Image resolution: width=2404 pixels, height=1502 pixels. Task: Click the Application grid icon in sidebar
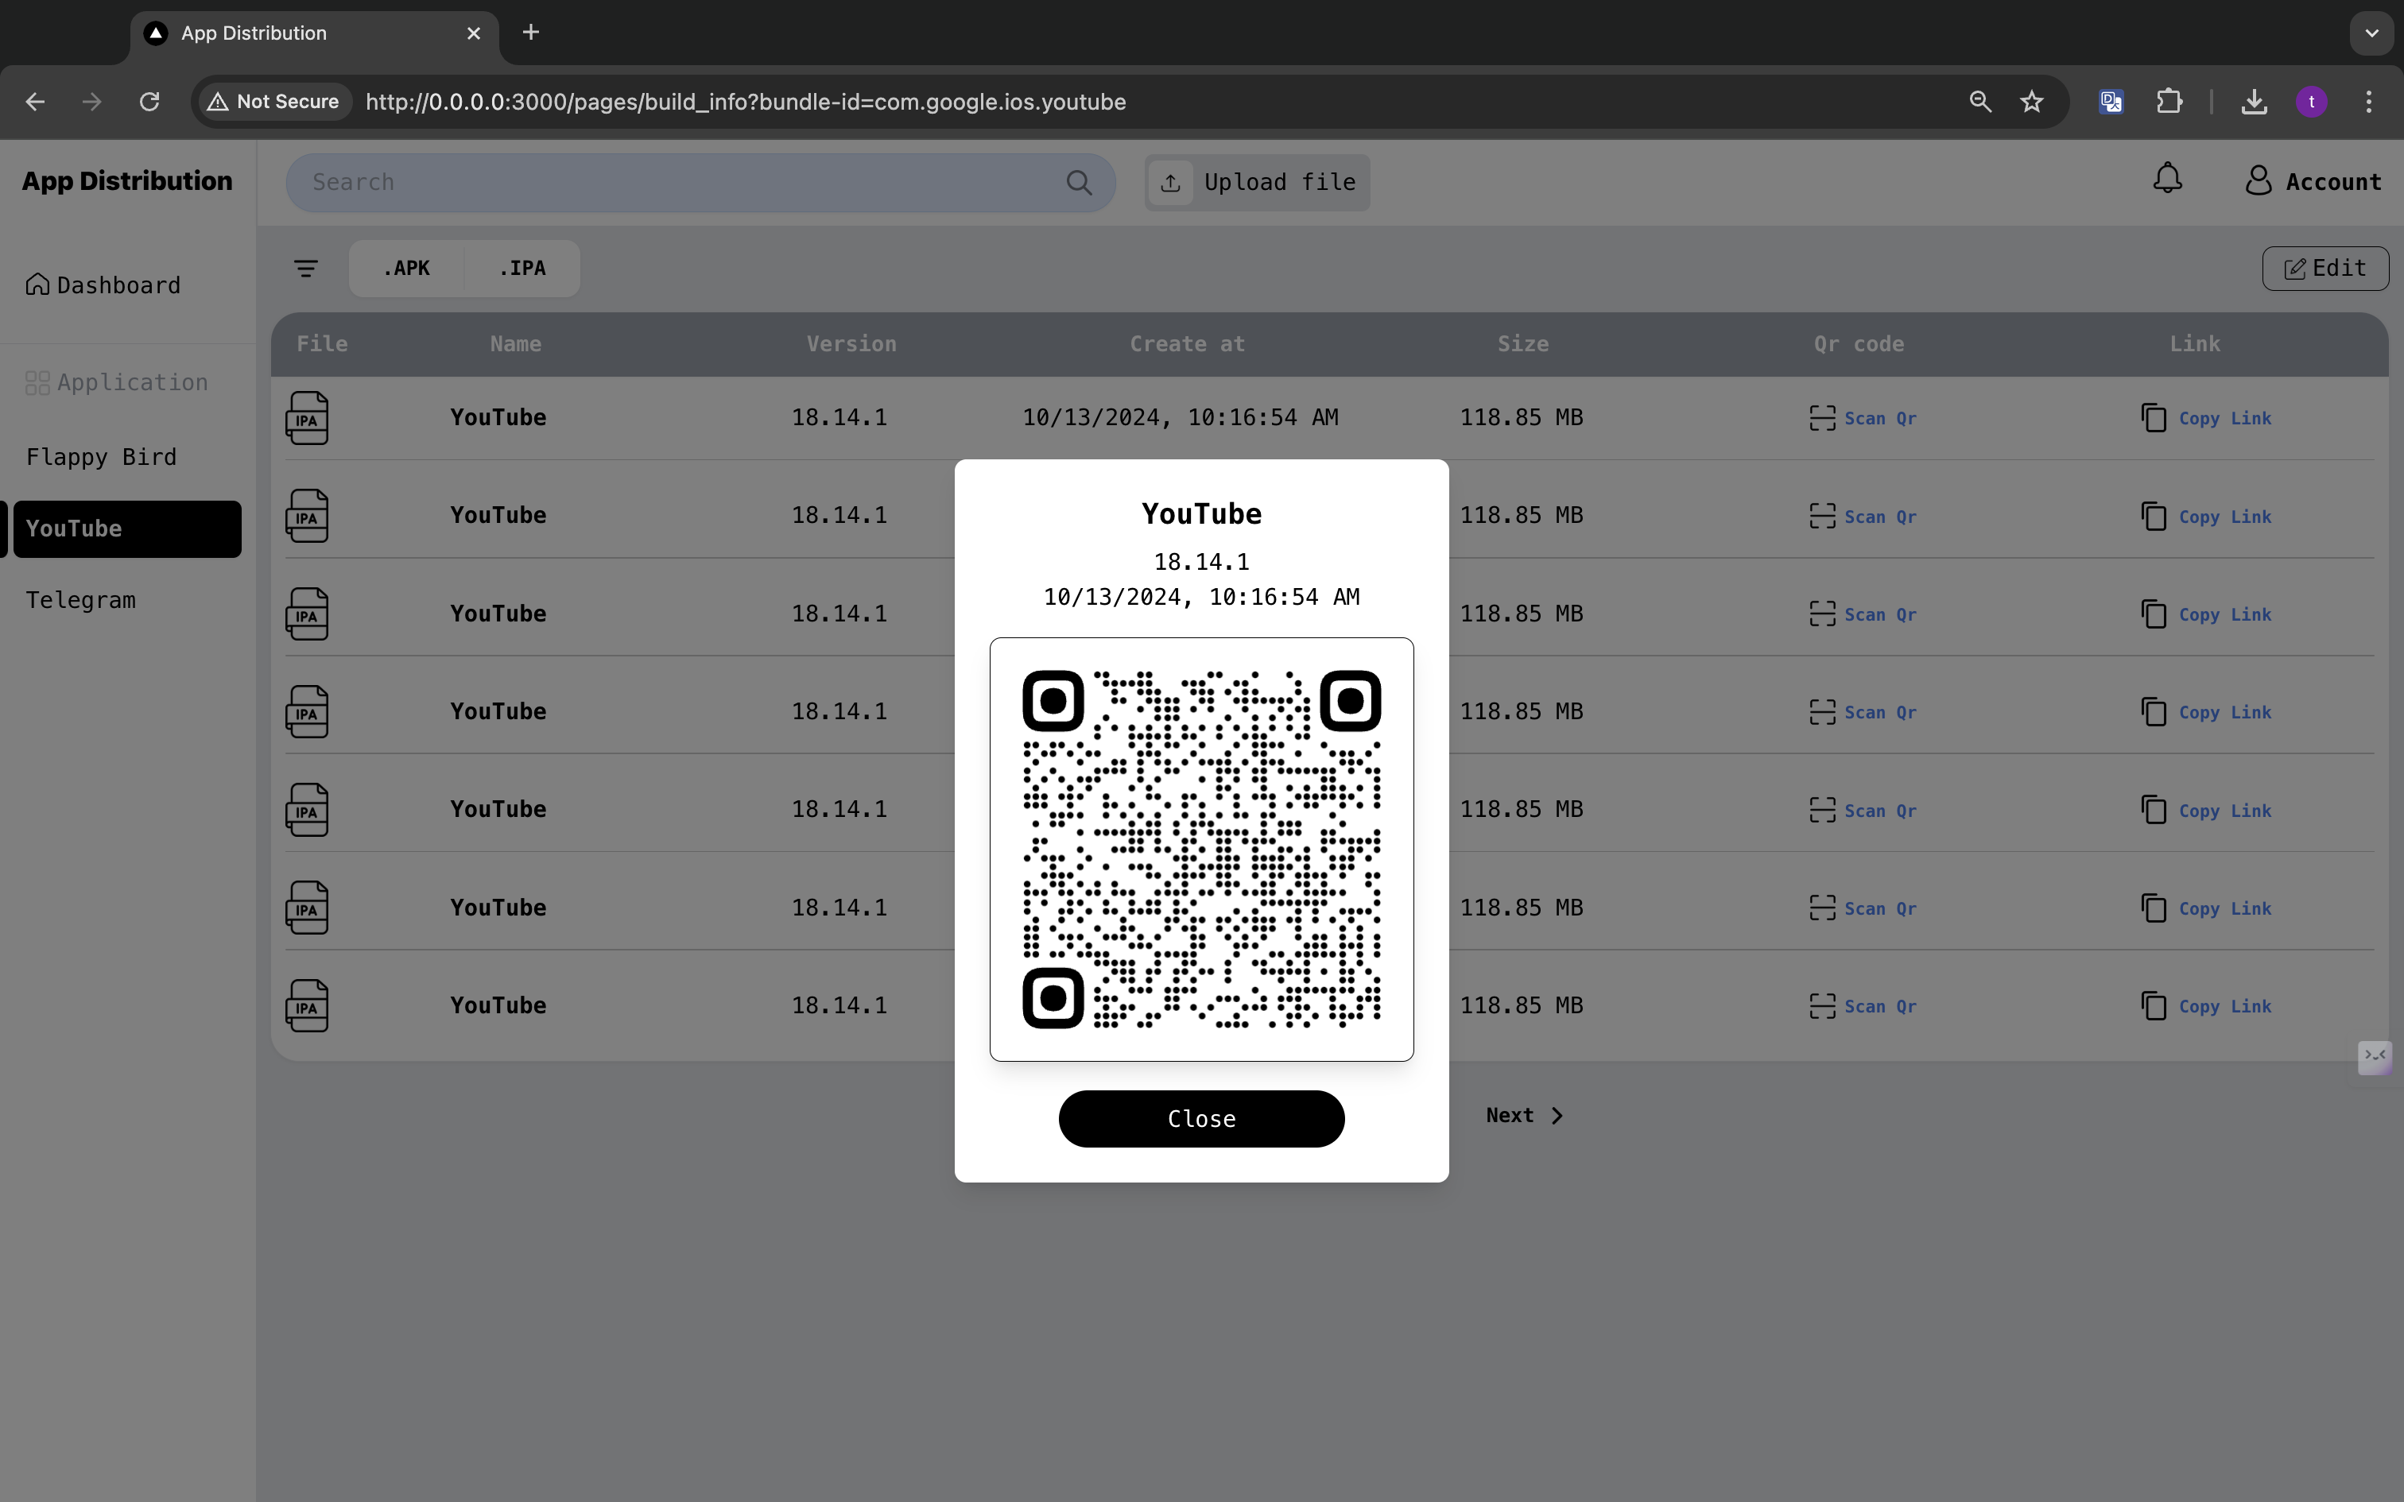[37, 382]
